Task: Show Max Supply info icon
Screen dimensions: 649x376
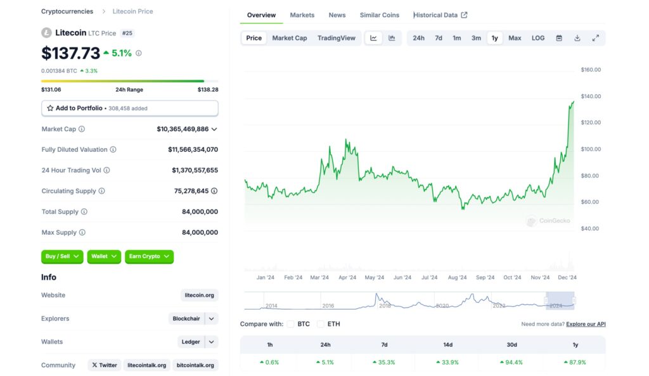Action: 82,232
